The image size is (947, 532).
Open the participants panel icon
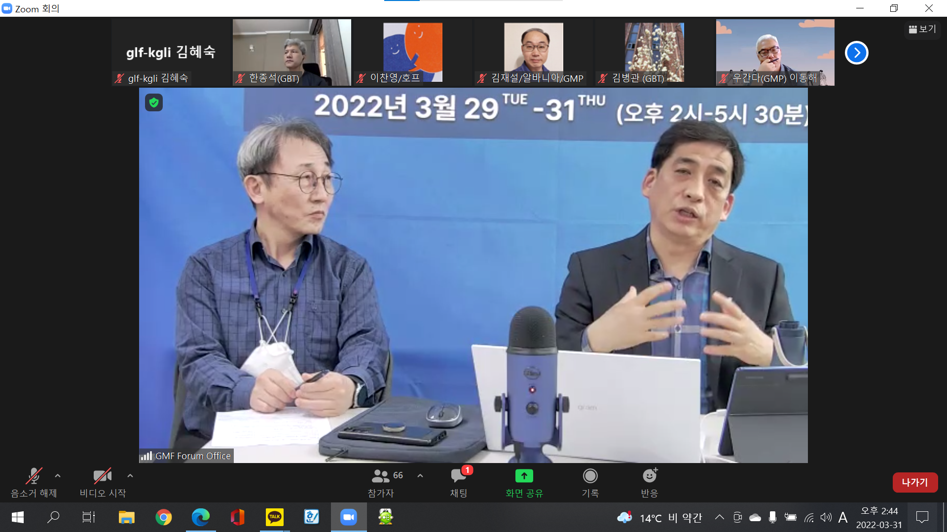pyautogui.click(x=380, y=476)
